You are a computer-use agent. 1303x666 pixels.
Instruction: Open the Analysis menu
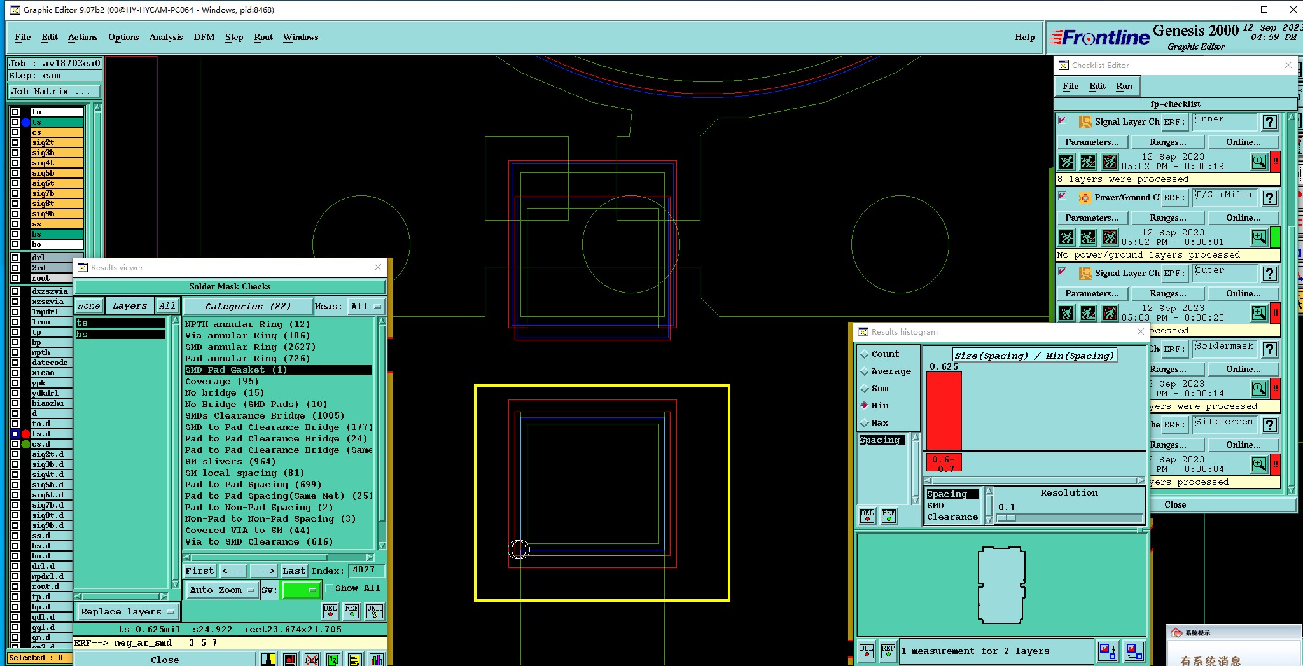click(166, 38)
